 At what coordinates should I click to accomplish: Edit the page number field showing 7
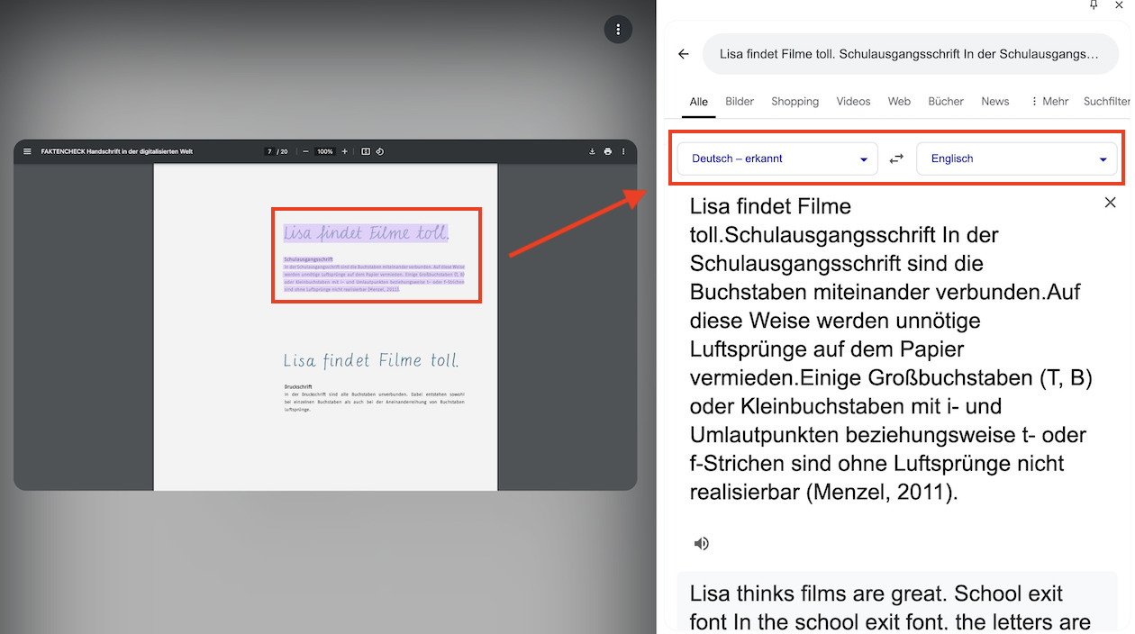point(268,151)
